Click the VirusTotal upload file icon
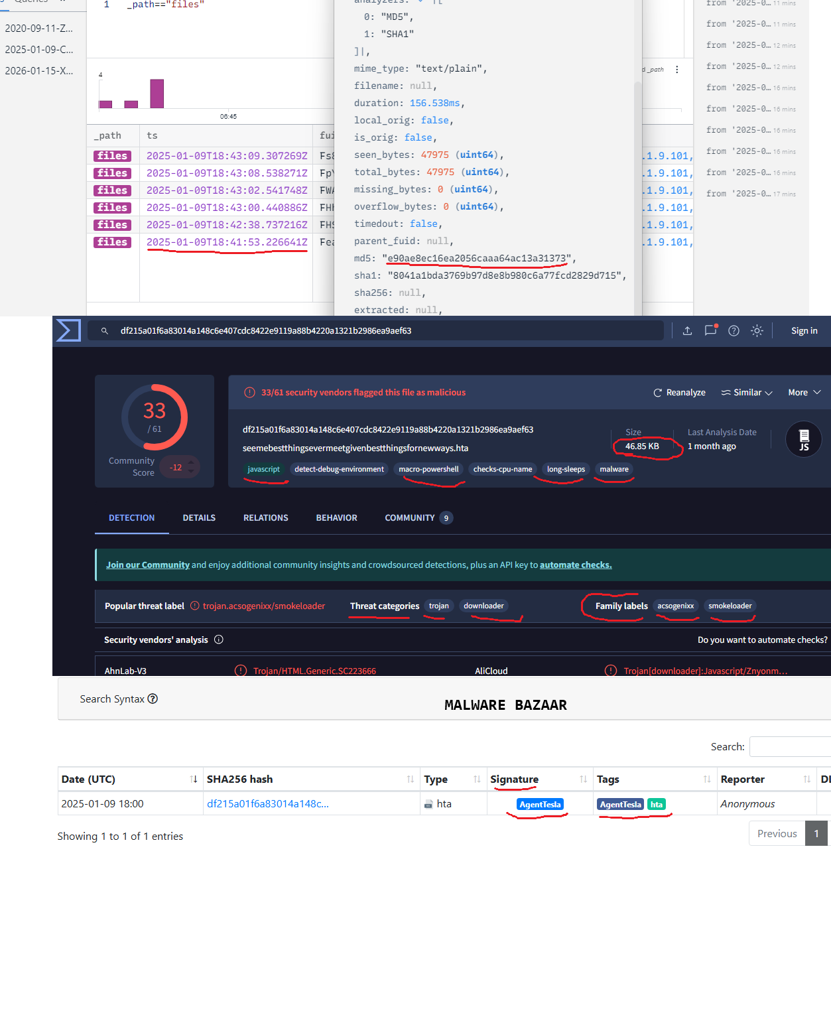This screenshot has width=831, height=1009. pos(687,330)
